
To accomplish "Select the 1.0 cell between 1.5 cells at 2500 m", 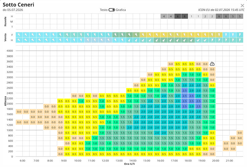I will [171, 90].
